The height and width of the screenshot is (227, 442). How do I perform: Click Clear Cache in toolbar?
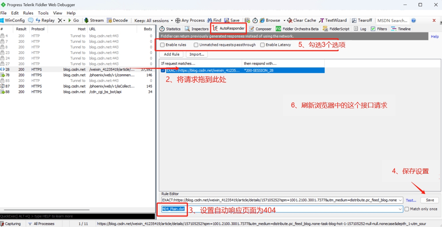coord(302,20)
